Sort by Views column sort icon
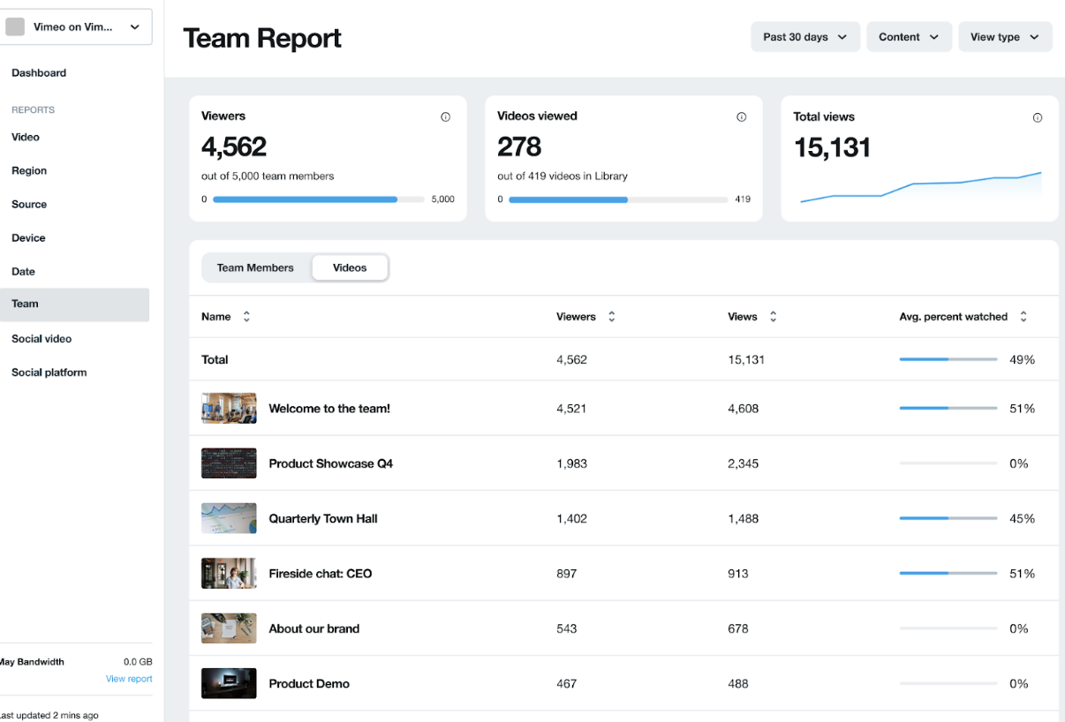1065x722 pixels. [774, 317]
